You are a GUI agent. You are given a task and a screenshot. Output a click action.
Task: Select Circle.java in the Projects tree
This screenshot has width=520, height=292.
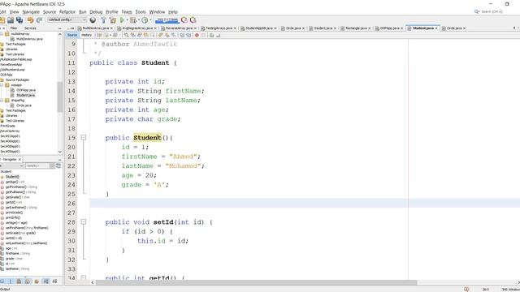pos(24,105)
